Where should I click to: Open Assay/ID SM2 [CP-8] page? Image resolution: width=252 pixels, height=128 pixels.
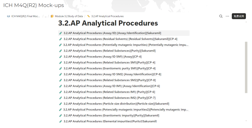coord(112,74)
